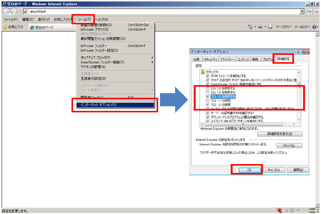Click the page icon inside the address bar
Image resolution: width=321 pixels, height=214 pixels.
26,12
